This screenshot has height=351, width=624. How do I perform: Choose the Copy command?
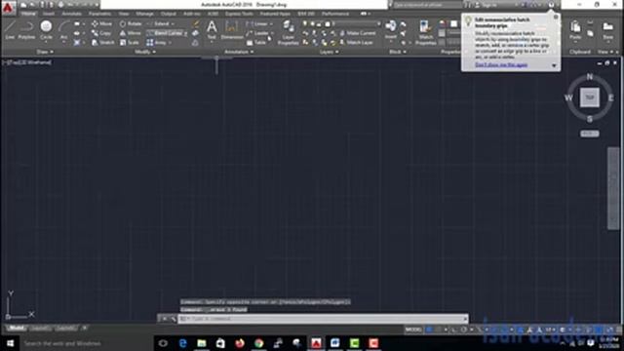(x=101, y=33)
